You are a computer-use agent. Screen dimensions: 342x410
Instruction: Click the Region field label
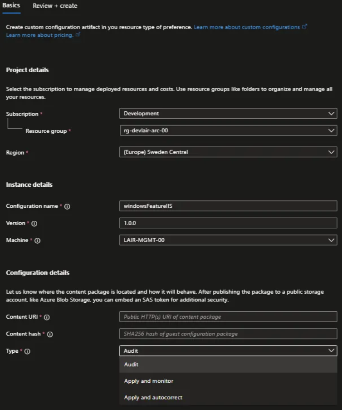coord(15,153)
